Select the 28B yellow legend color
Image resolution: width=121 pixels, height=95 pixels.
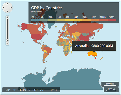point(69,20)
